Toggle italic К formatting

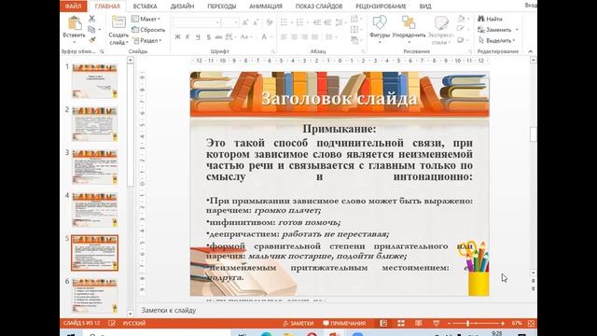(x=187, y=37)
